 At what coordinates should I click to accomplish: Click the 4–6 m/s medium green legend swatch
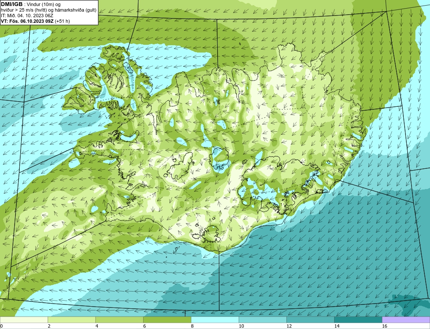coord(119,320)
